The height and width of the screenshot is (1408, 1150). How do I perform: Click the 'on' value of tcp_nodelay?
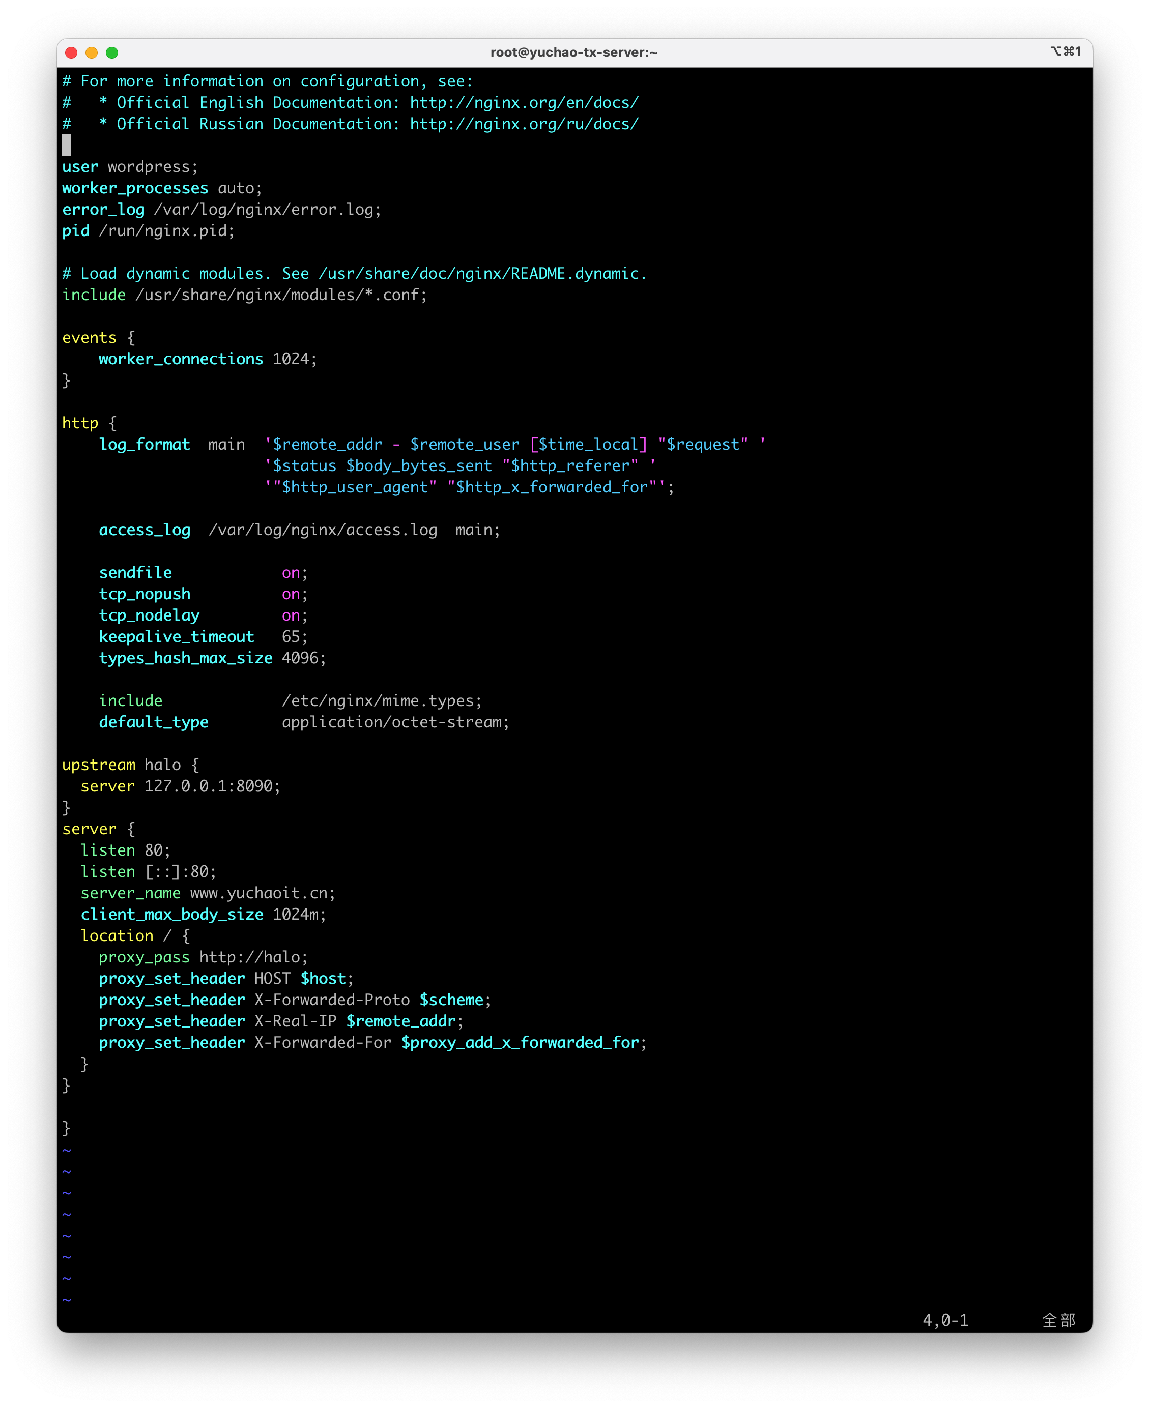[x=291, y=616]
